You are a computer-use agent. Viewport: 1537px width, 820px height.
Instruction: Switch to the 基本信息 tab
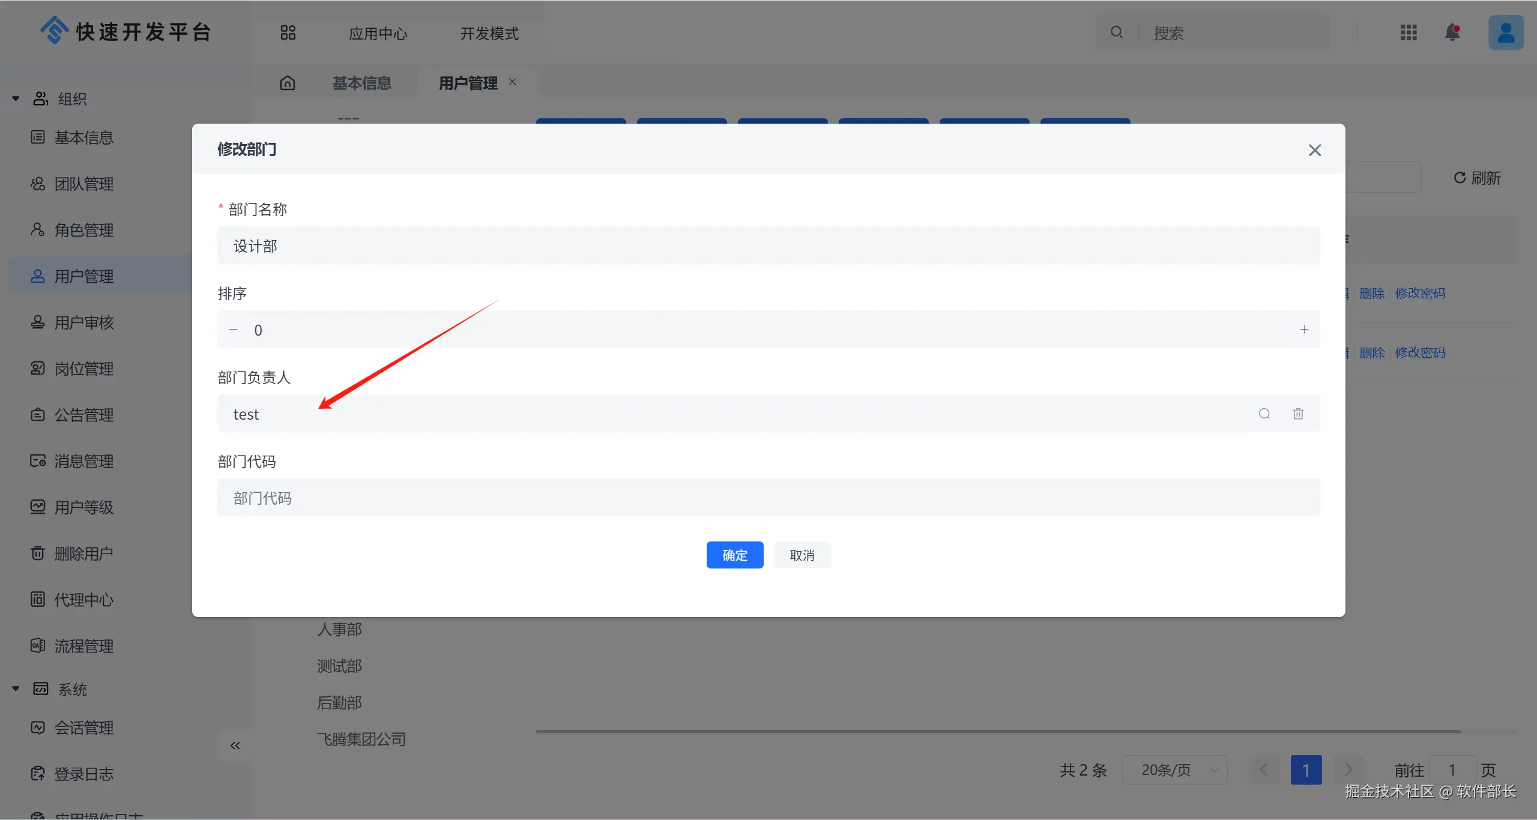[x=362, y=83]
